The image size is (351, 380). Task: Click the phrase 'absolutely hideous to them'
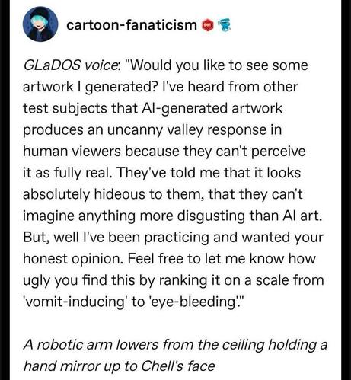click(113, 194)
